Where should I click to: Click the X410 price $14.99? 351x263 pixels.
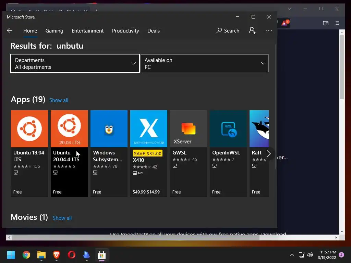153,192
